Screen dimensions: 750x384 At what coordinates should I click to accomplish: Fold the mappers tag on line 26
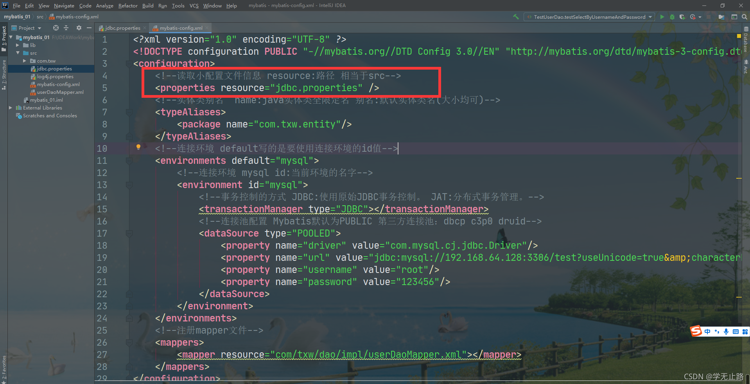pos(129,342)
